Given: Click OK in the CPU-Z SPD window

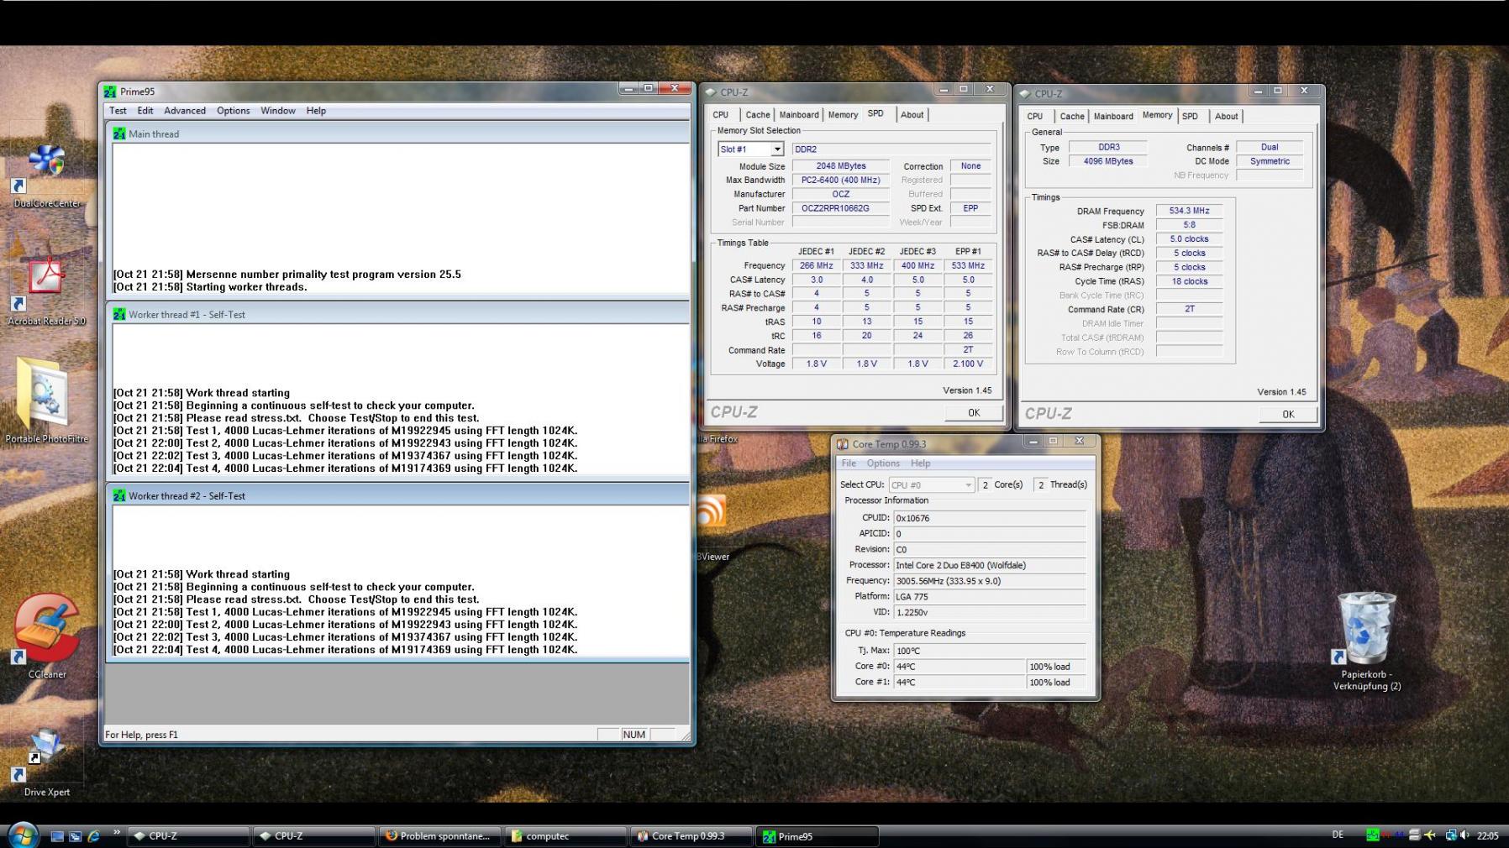Looking at the screenshot, I should point(974,412).
